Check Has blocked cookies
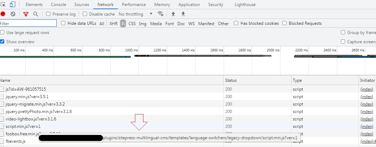The width and height of the screenshot is (376, 147). (x=236, y=23)
